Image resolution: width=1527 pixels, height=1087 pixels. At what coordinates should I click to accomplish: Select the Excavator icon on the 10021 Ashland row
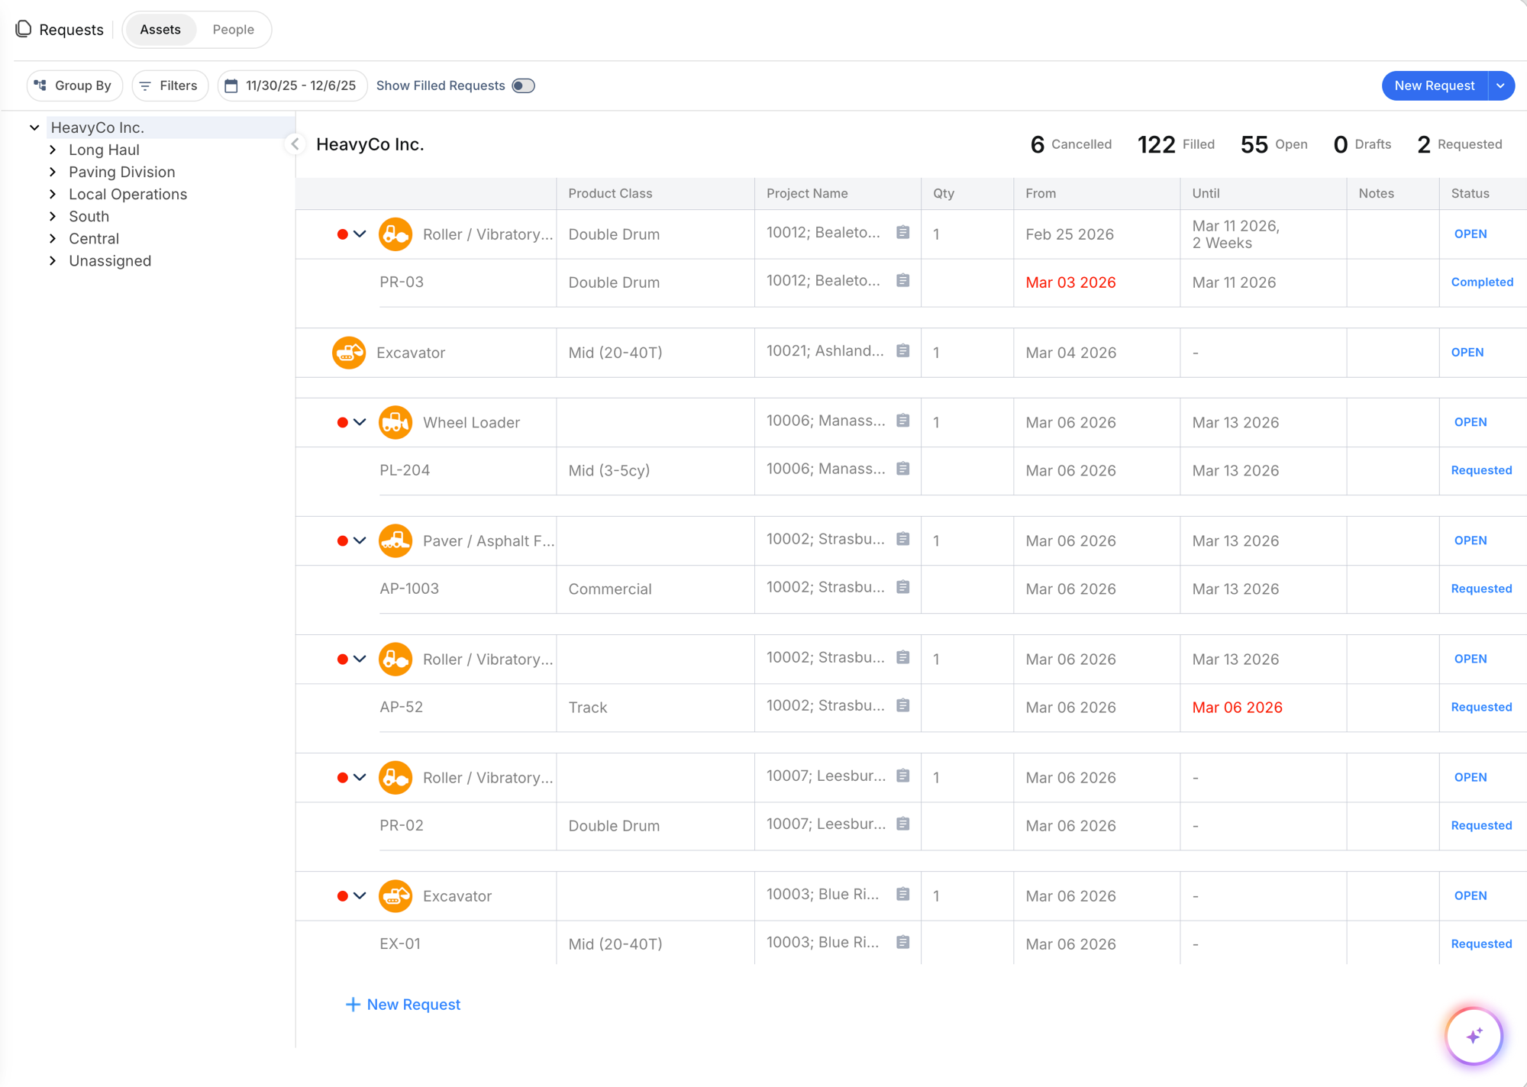pyautogui.click(x=349, y=352)
